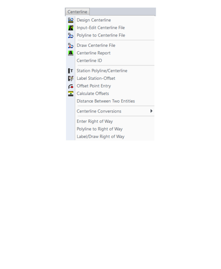Choose Centerline Report menu text
The image size is (221, 269).
click(x=94, y=53)
